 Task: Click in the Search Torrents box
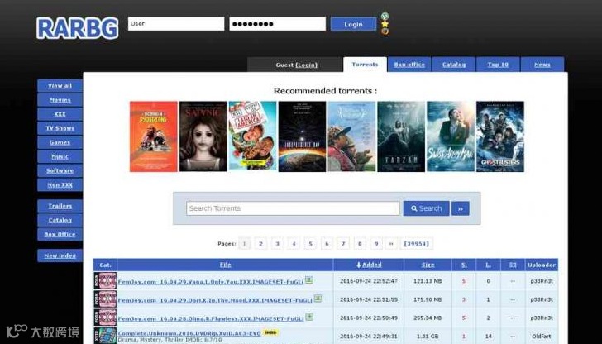pyautogui.click(x=293, y=208)
